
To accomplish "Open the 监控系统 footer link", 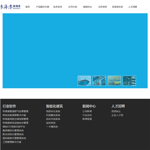I will pos(51,123).
